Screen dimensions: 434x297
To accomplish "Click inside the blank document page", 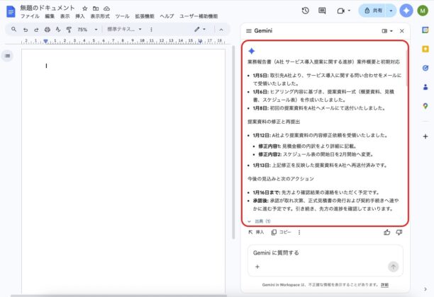I will (123, 171).
